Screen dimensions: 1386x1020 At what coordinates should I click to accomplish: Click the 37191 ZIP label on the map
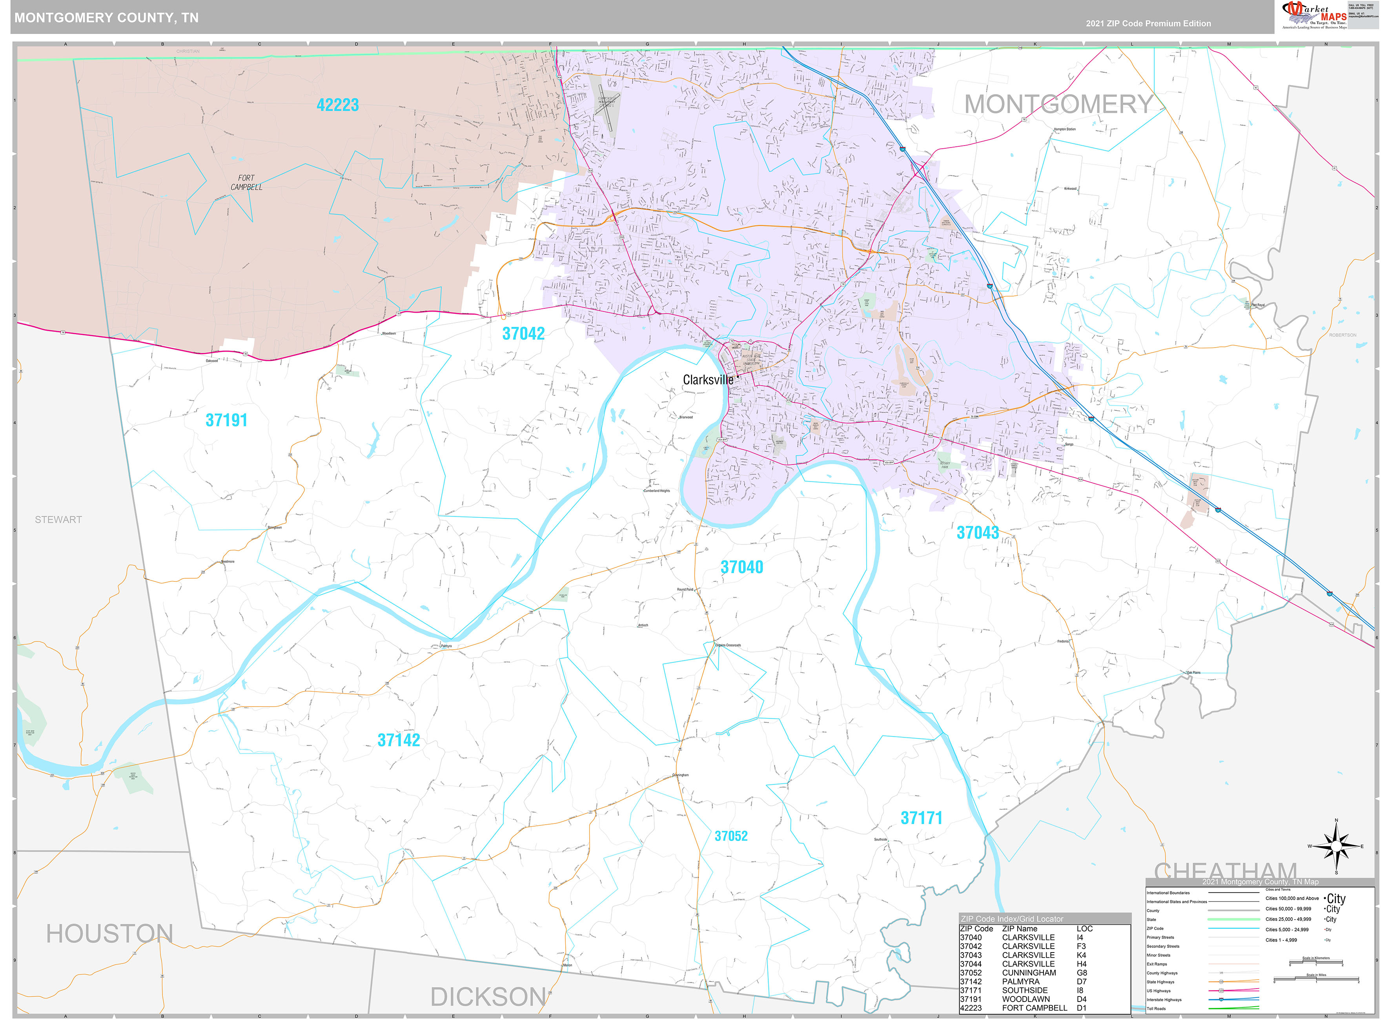(x=226, y=421)
